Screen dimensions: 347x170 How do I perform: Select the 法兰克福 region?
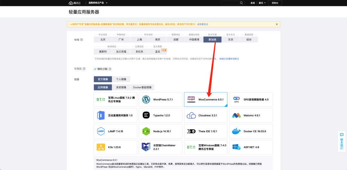tap(121, 52)
